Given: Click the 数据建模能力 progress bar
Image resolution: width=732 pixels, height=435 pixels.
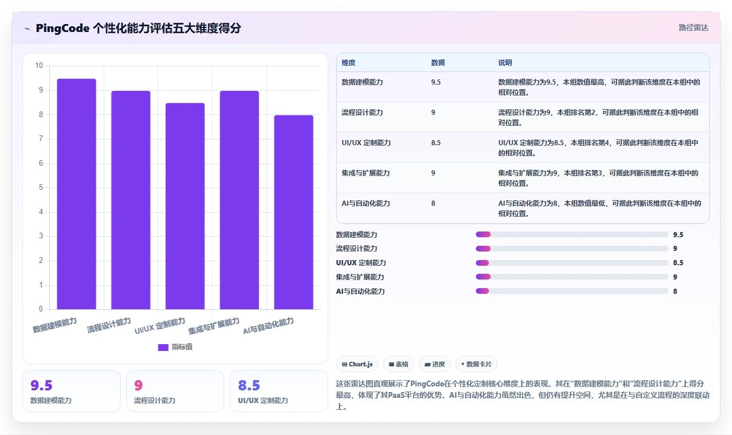Looking at the screenshot, I should click(572, 234).
